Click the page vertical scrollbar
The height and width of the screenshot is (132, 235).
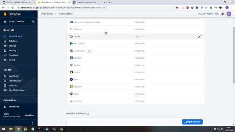pos(234,55)
